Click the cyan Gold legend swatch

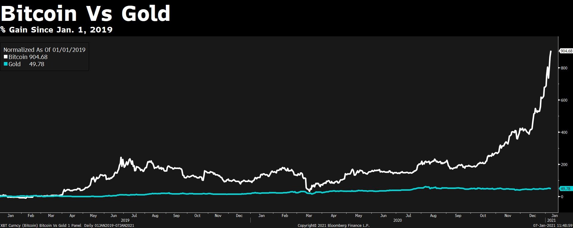[x=6, y=64]
